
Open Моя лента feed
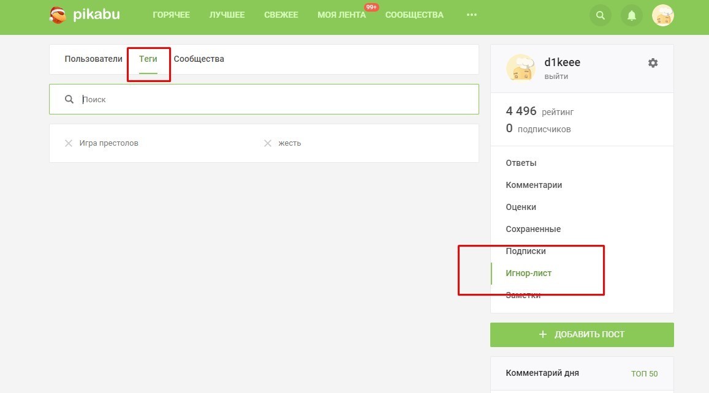pos(341,15)
